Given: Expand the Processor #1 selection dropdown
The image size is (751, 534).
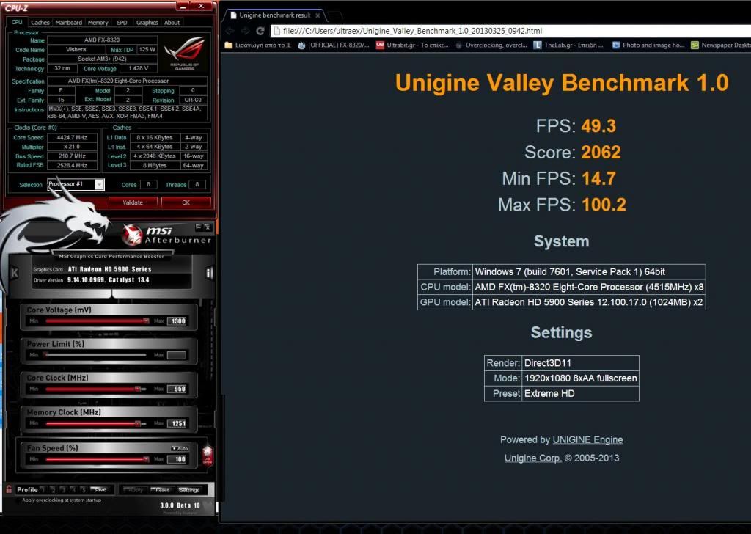Looking at the screenshot, I should point(99,185).
